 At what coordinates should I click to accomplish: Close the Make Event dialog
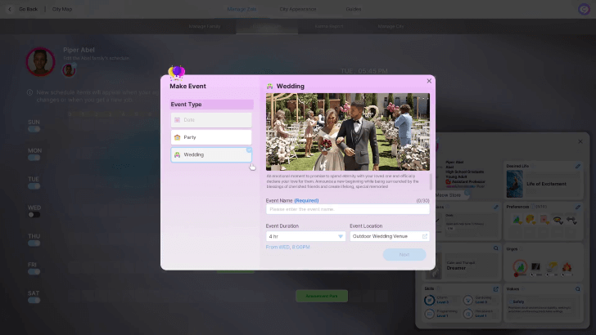tap(429, 81)
